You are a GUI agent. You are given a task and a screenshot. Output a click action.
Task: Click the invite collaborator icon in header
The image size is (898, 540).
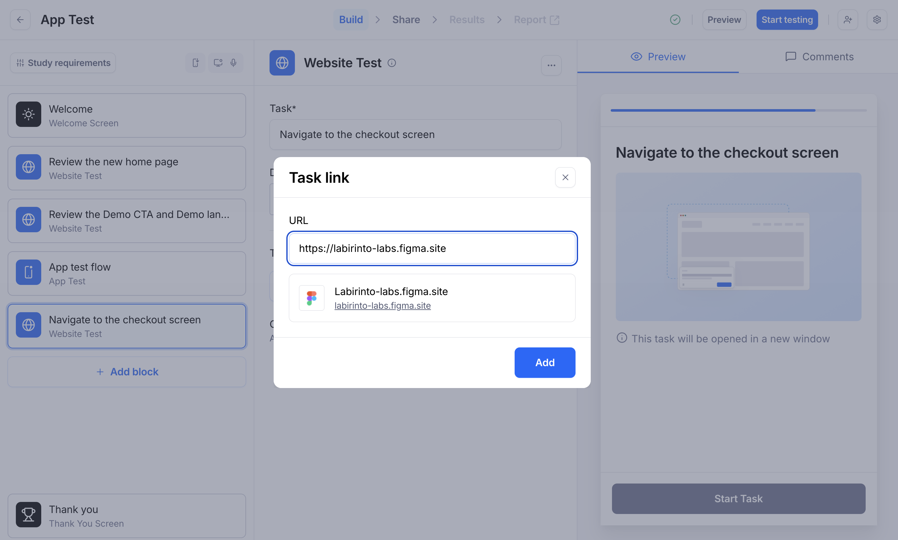point(848,20)
